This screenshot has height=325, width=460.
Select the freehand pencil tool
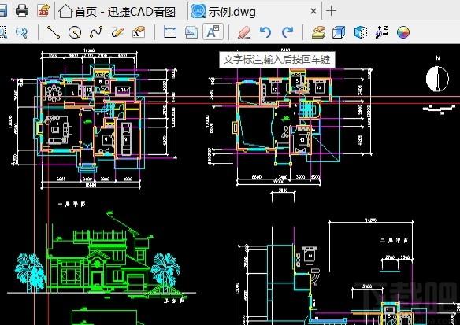117,32
